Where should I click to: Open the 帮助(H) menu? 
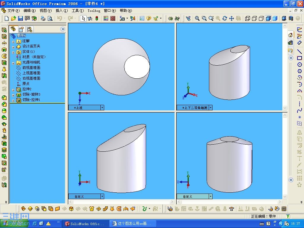[126, 11]
